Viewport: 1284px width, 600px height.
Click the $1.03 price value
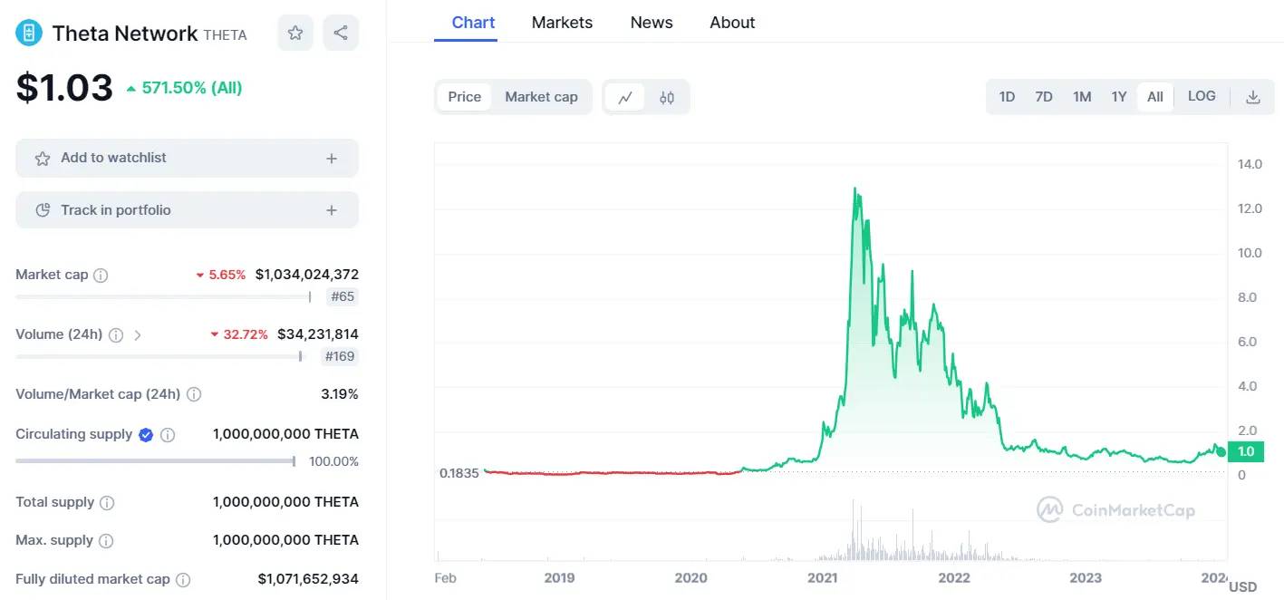[64, 88]
